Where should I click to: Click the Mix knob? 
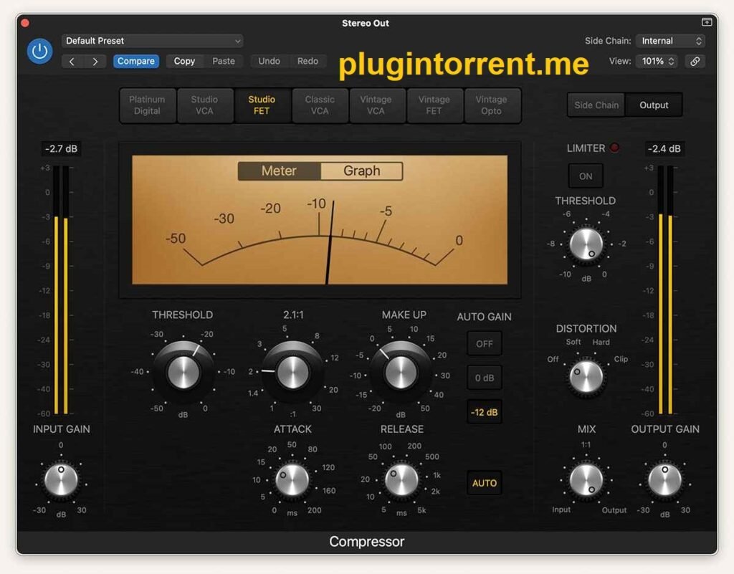(586, 480)
